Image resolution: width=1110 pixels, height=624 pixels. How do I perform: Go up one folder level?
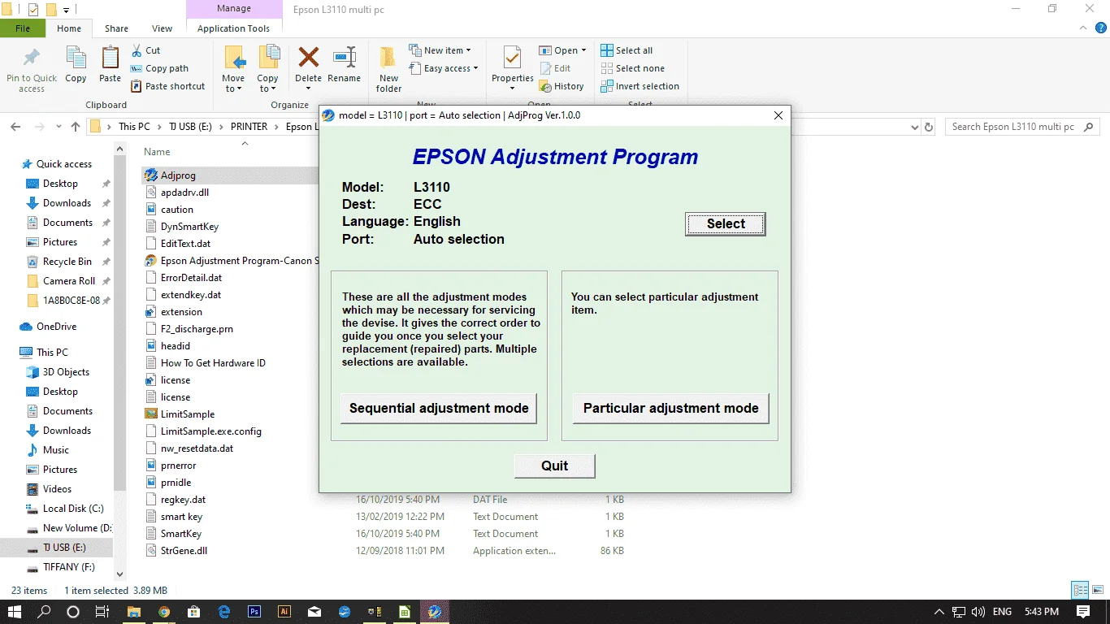point(76,127)
